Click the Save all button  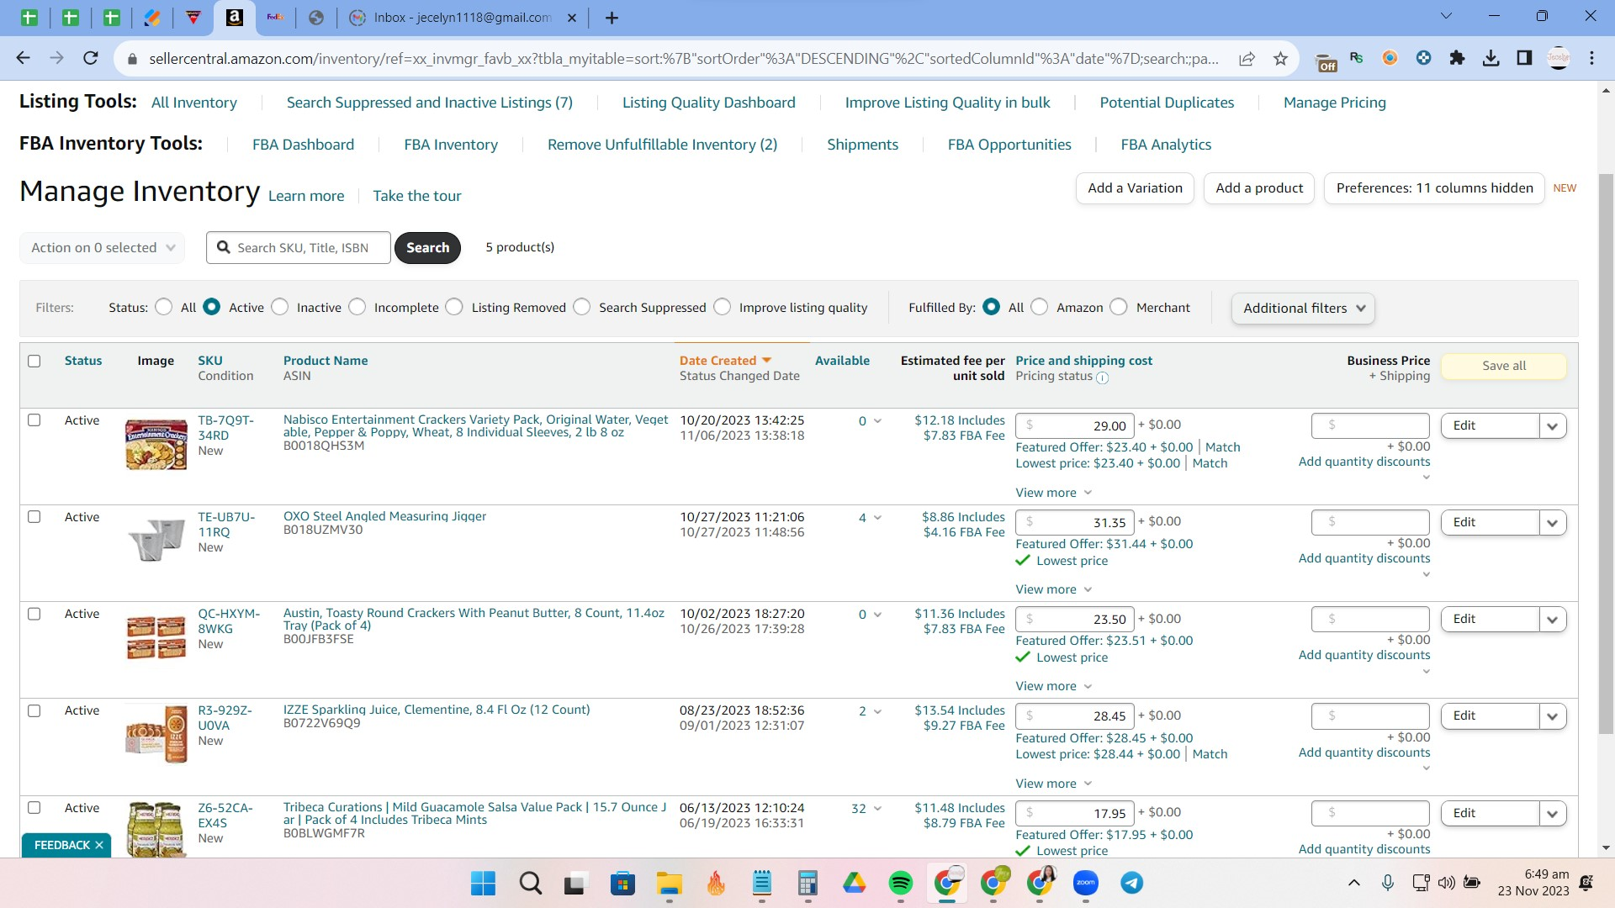[1504, 366]
